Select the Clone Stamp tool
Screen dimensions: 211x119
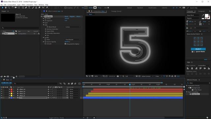(36, 8)
